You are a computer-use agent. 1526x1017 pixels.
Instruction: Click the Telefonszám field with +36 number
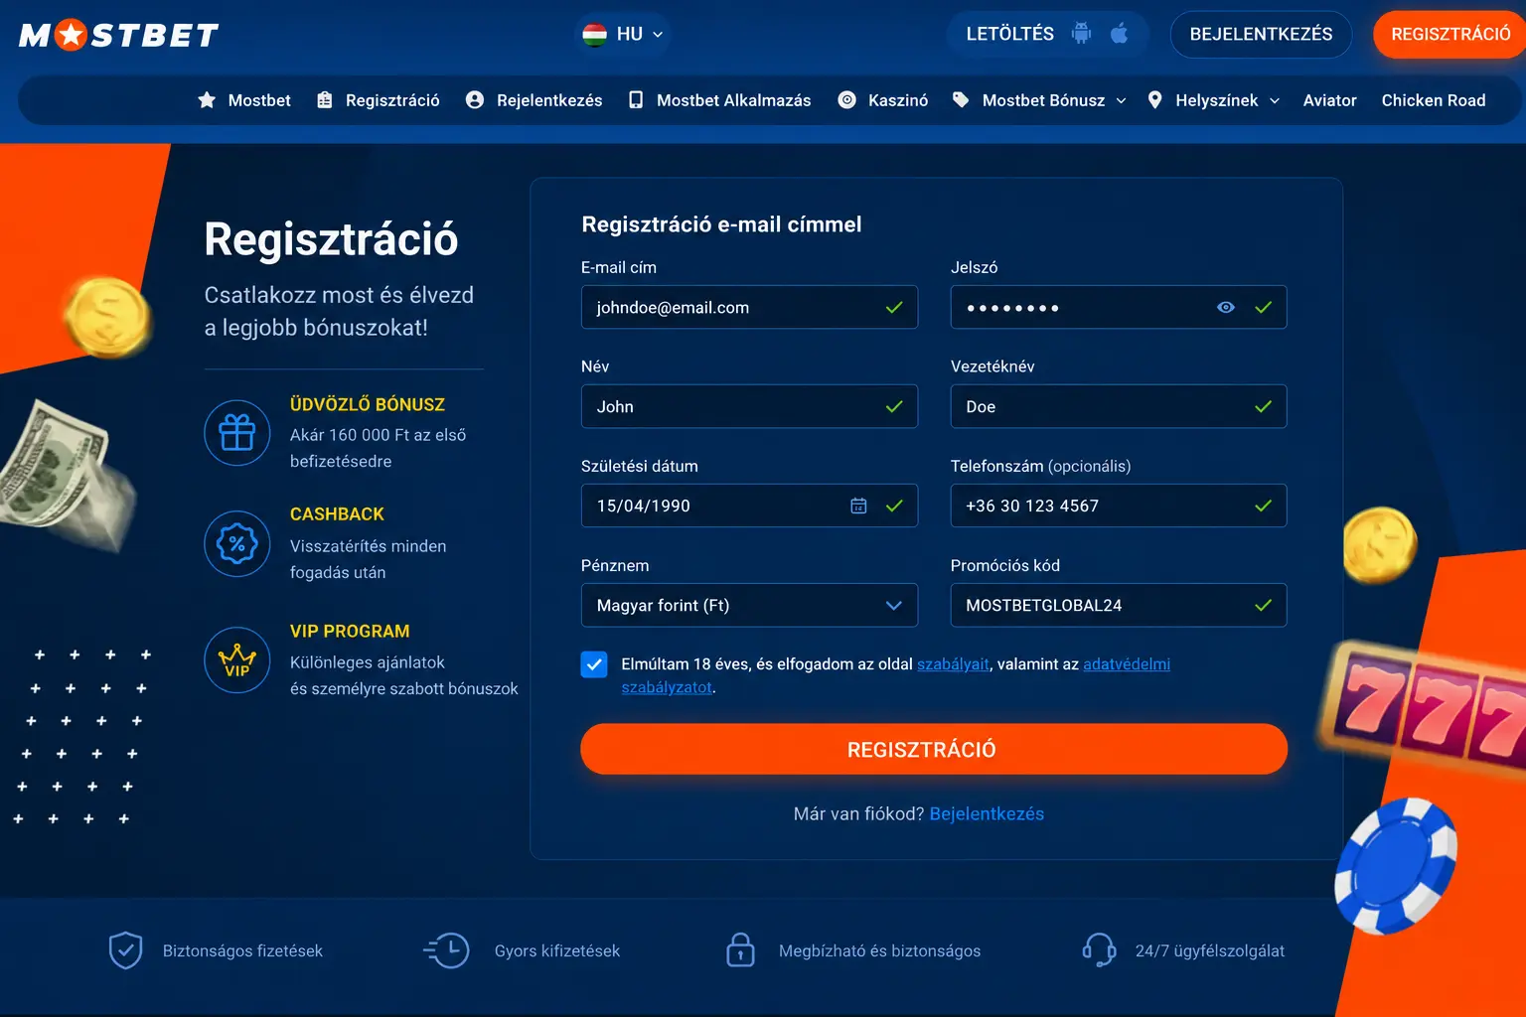pos(1119,506)
